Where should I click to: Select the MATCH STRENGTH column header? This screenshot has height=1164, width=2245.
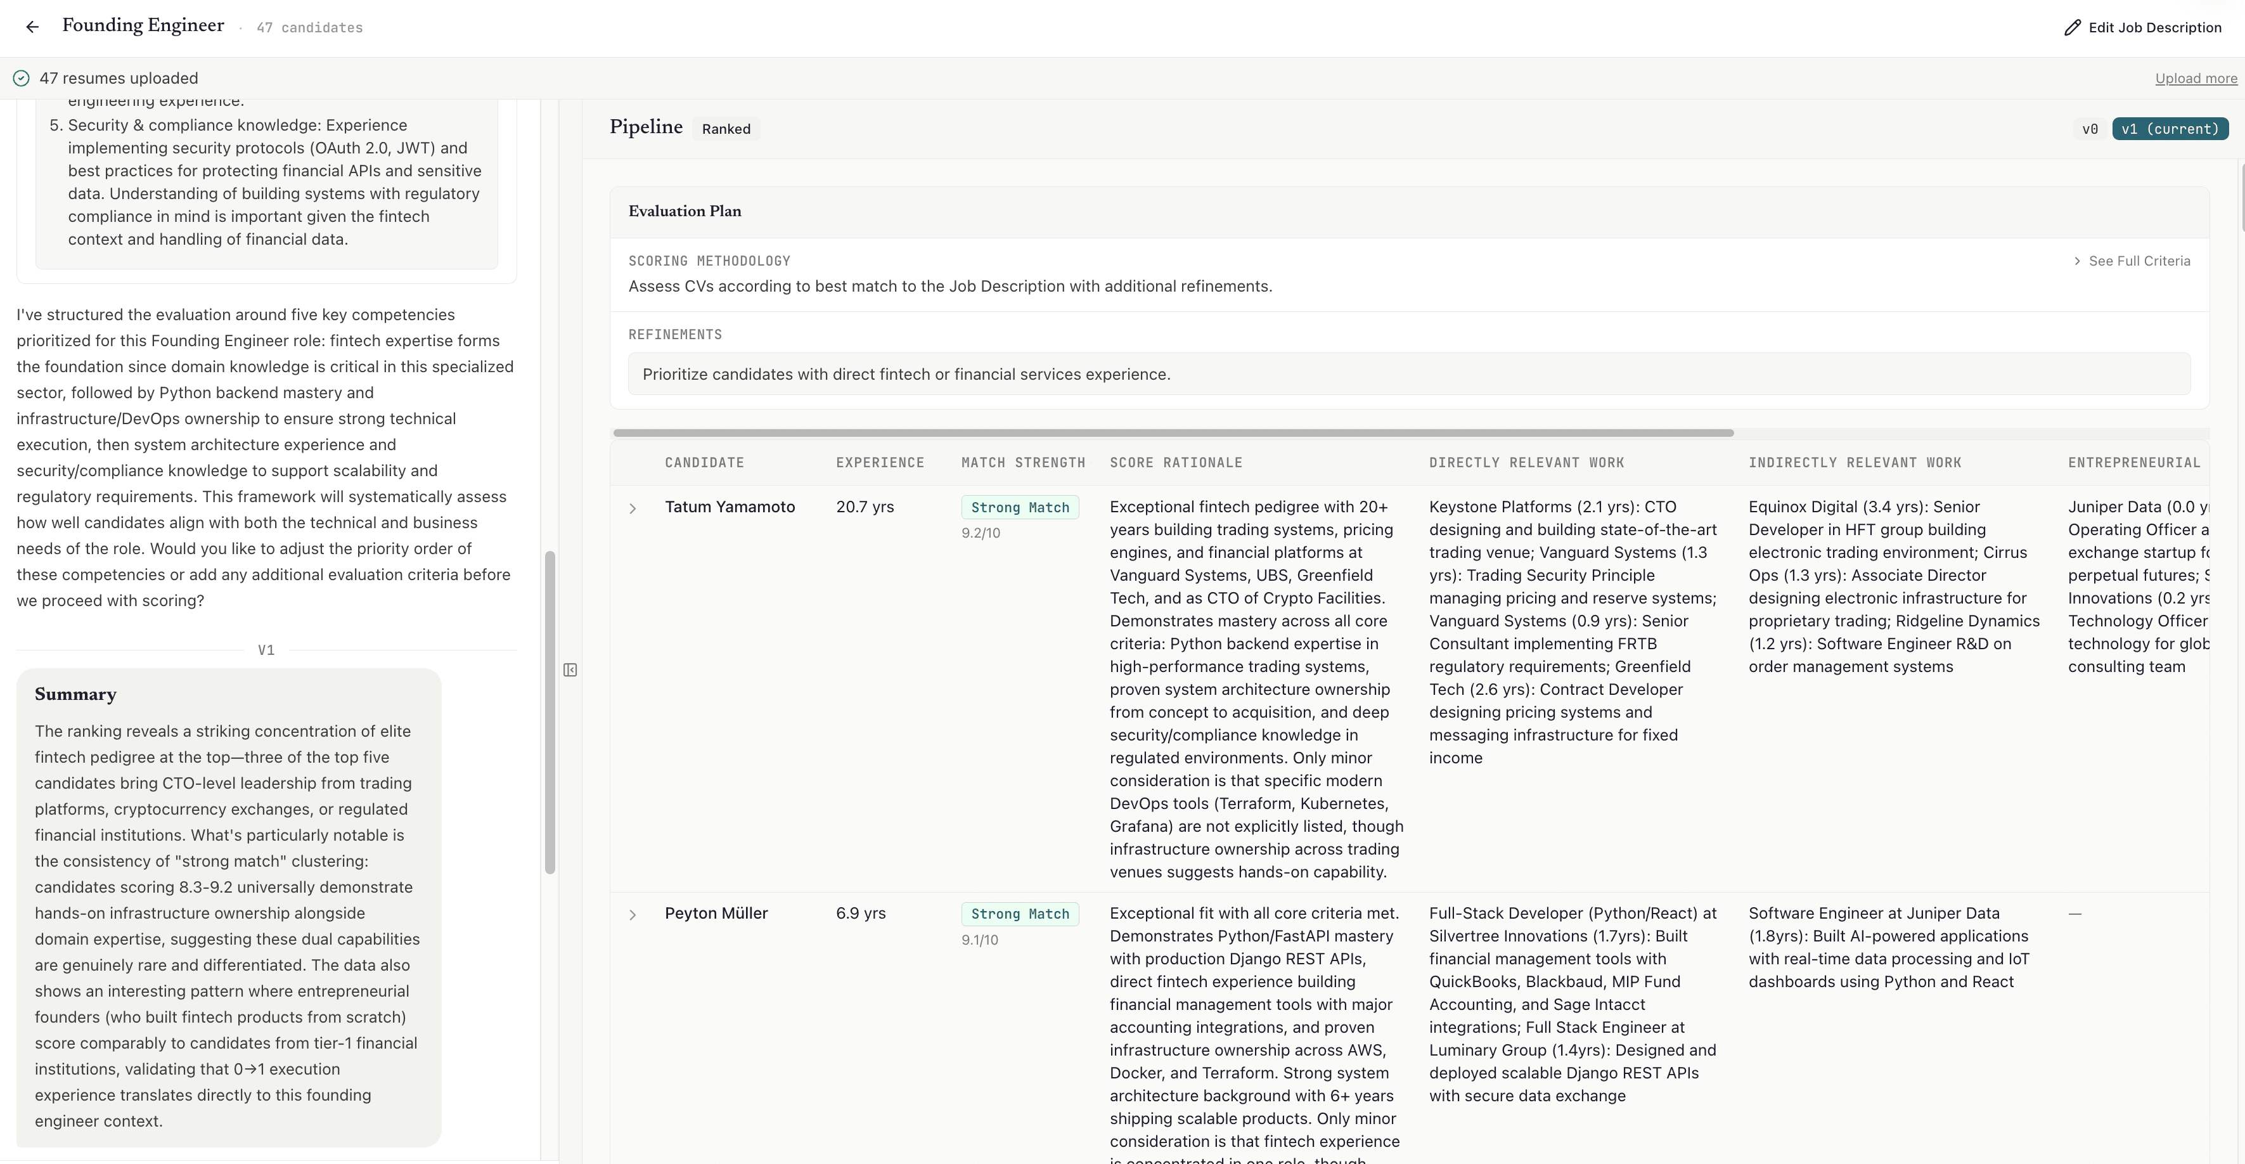pos(1023,462)
